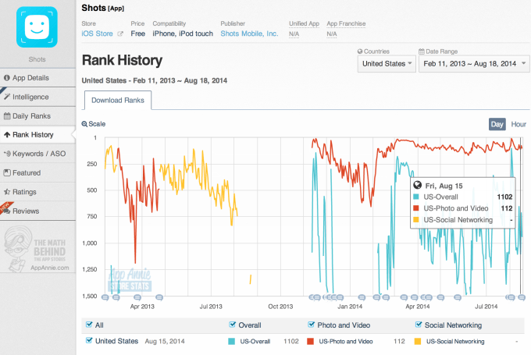Open Keywords / ASO section
Screen dimensions: 531x355
point(38,154)
